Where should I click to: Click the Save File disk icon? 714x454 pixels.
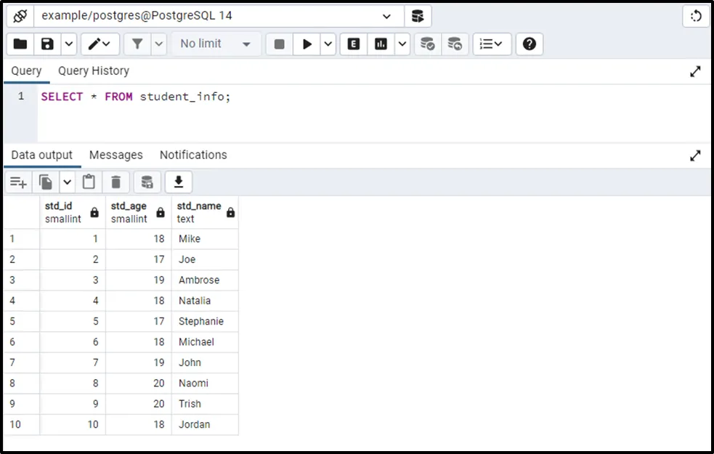(47, 44)
